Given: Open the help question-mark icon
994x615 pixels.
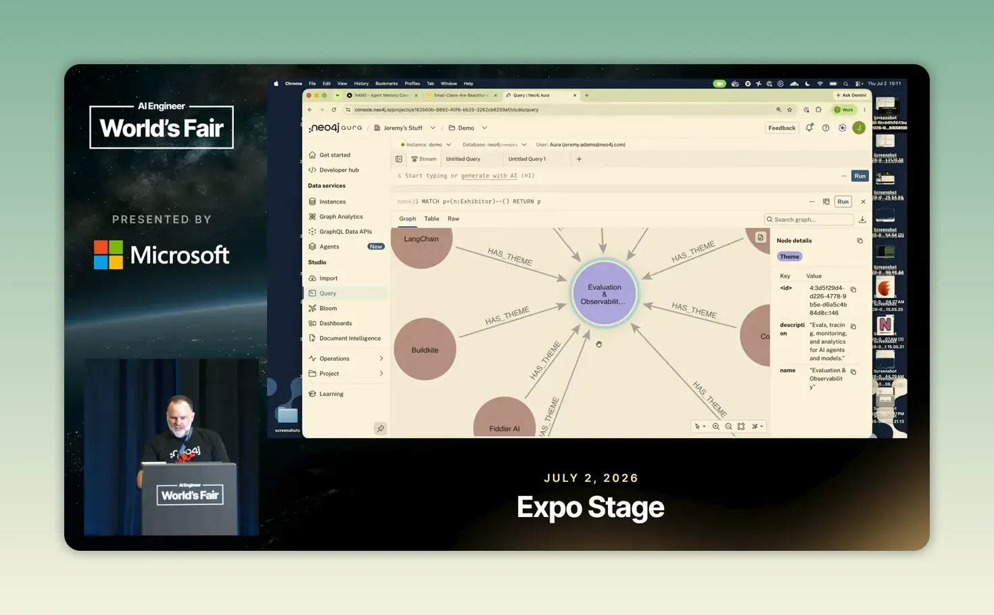Looking at the screenshot, I should click(x=826, y=128).
